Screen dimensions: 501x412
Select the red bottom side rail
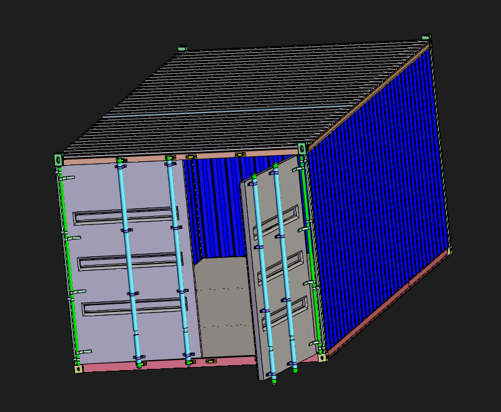[x=388, y=303]
